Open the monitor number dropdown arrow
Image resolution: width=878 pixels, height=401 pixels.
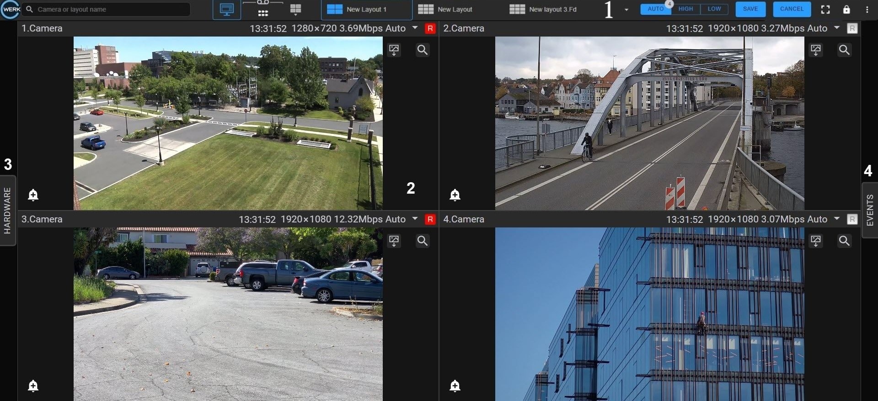pyautogui.click(x=626, y=10)
